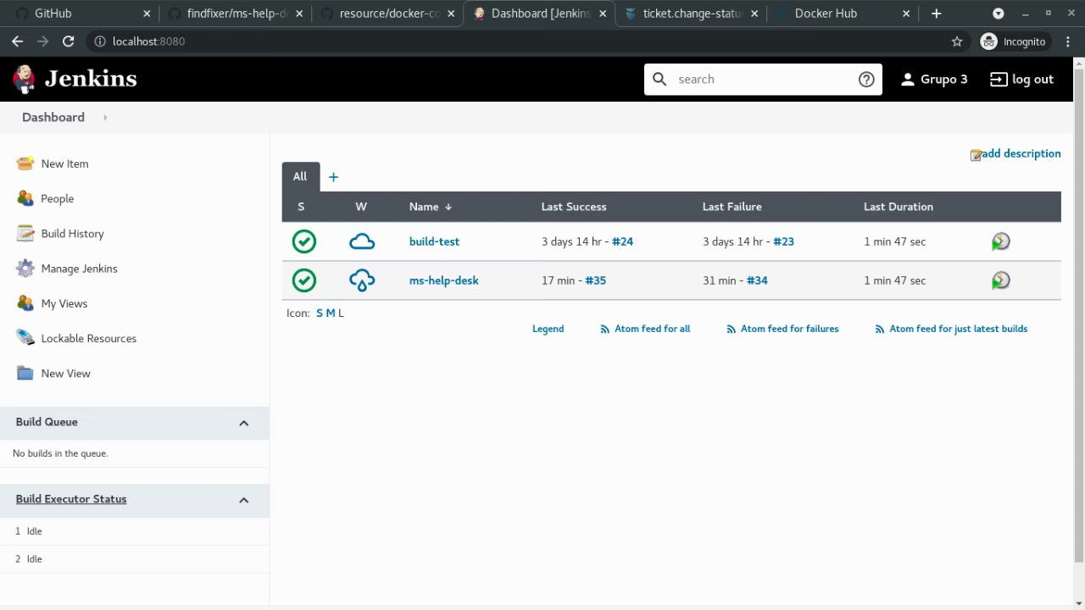The image size is (1085, 610).
Task: Click the New View folder icon
Action: point(25,373)
